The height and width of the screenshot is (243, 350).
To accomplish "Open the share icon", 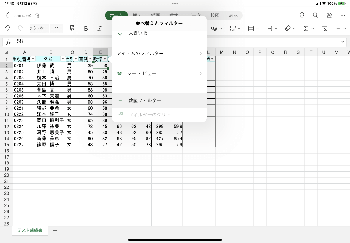I will [329, 15].
